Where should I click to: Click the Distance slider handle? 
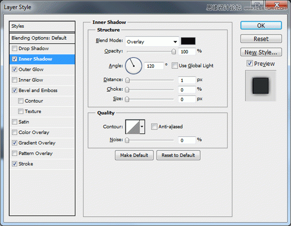127,80
